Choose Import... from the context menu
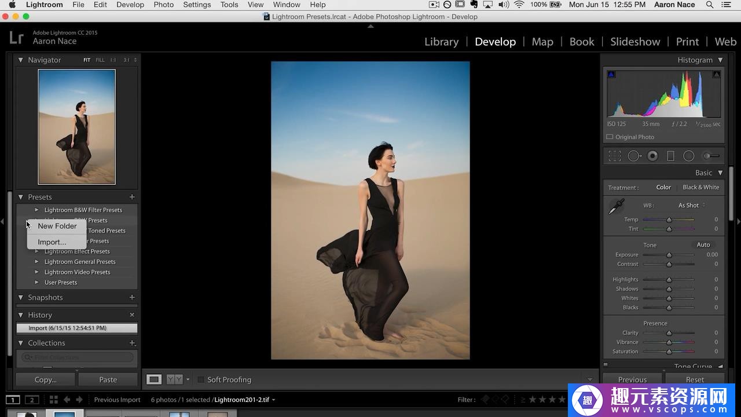Screen dimensions: 741x417 click(52, 242)
